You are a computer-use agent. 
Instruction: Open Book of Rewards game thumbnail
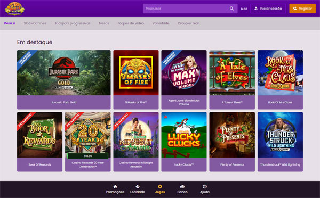(x=40, y=135)
